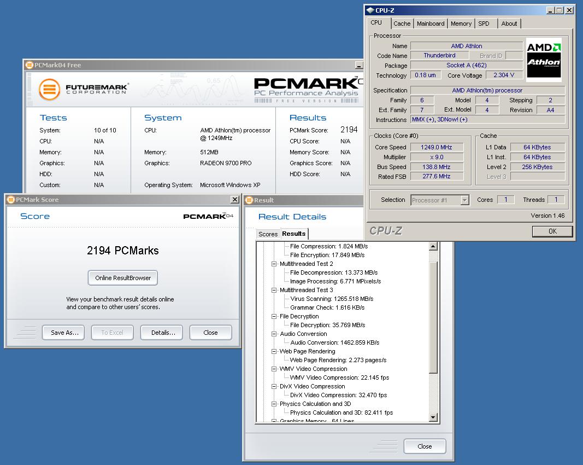Click the results list scroll down arrow
Screen dimensions: 583x465
(x=433, y=417)
